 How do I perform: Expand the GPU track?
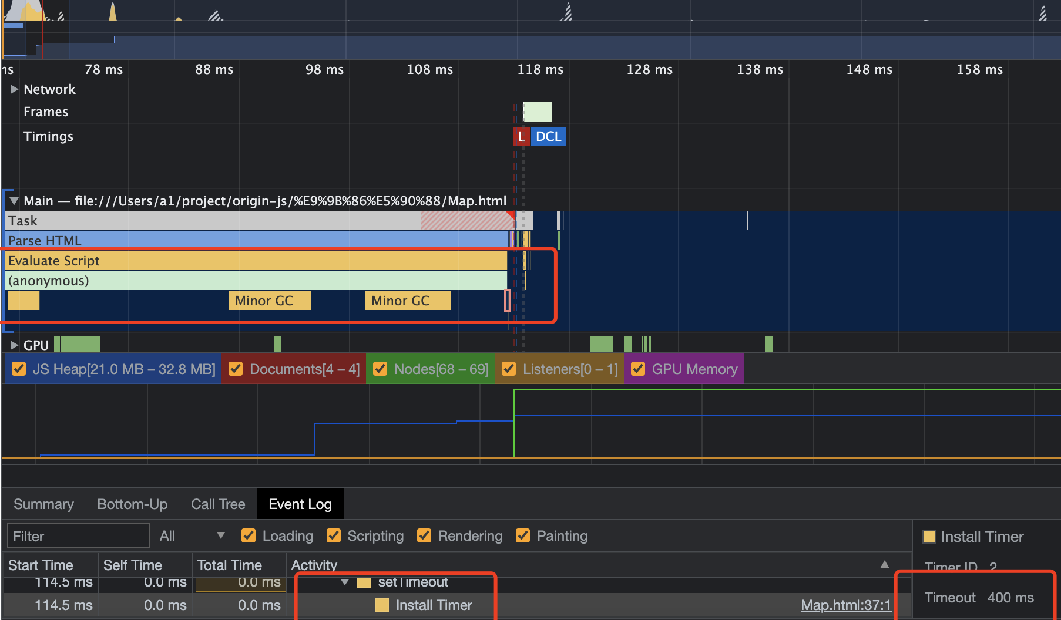(14, 345)
